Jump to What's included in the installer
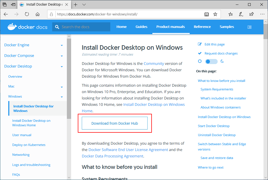 coord(223,98)
